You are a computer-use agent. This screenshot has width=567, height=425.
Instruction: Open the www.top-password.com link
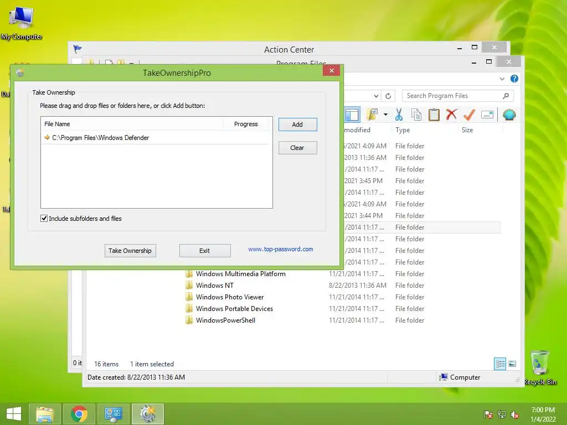coord(281,249)
